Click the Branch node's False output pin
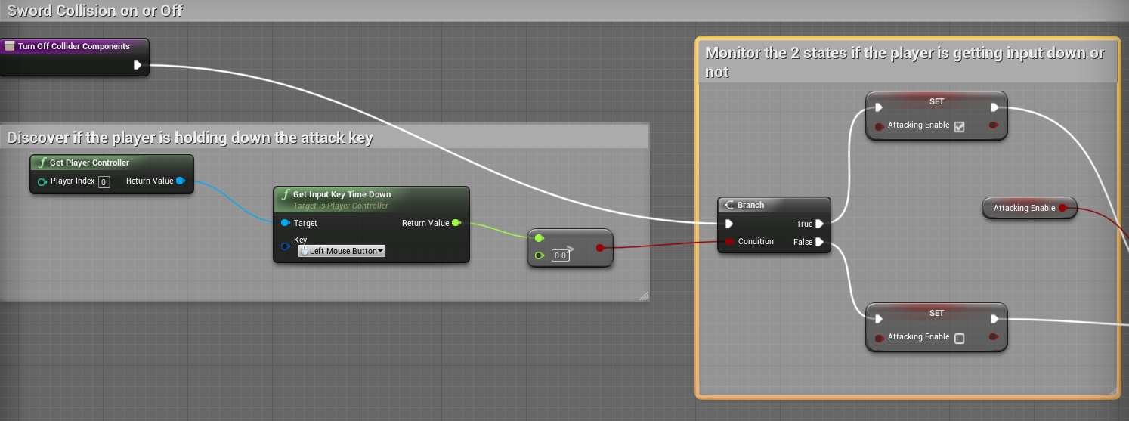Screen dimensions: 1129x421 coord(819,242)
